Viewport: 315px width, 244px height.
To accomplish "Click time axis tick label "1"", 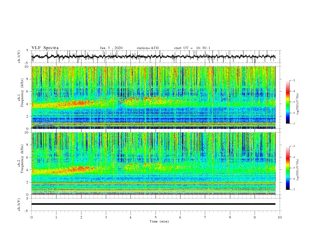I will tap(56, 217).
